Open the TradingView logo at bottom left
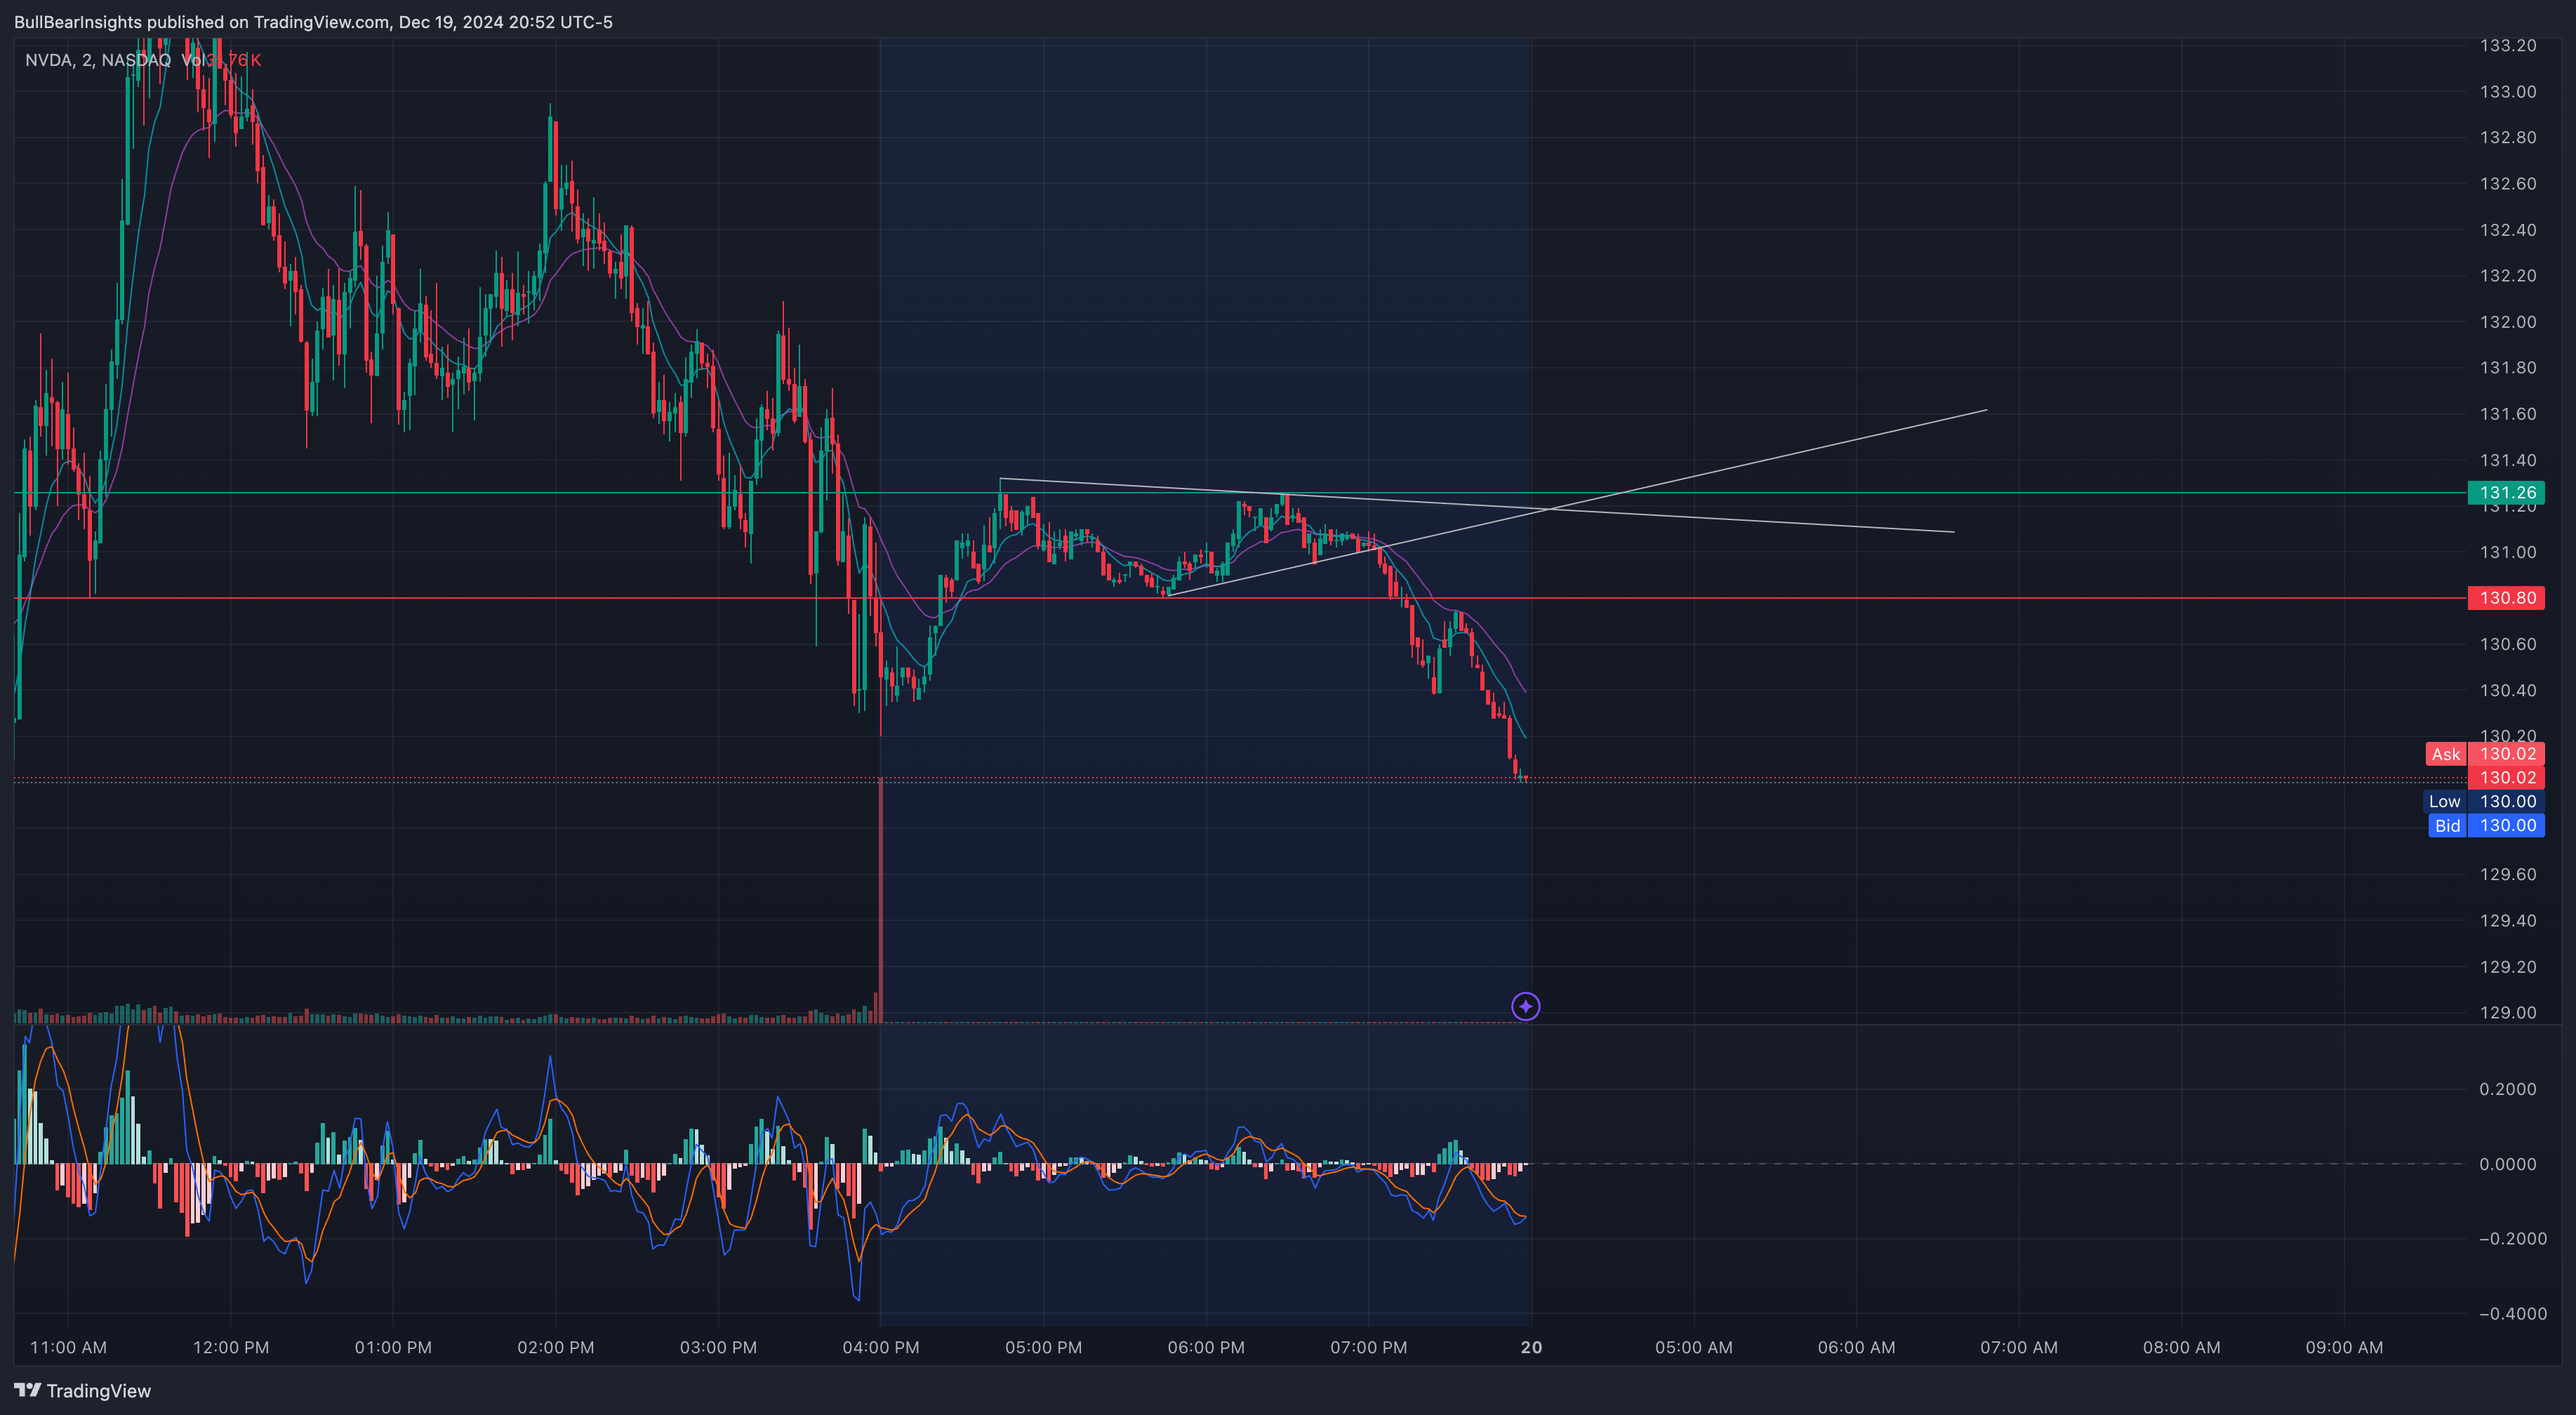The width and height of the screenshot is (2576, 1415). (x=82, y=1391)
